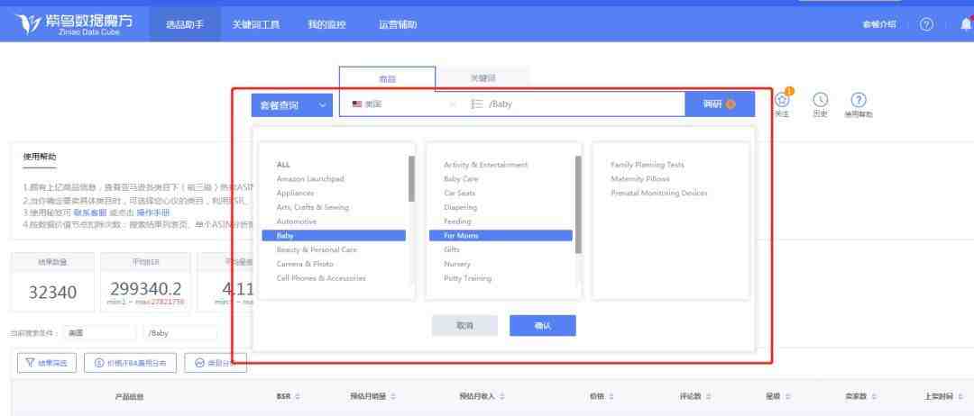Viewport: 974px width, 416px height.
Task: Clear the 美国 country selection
Action: 453,104
